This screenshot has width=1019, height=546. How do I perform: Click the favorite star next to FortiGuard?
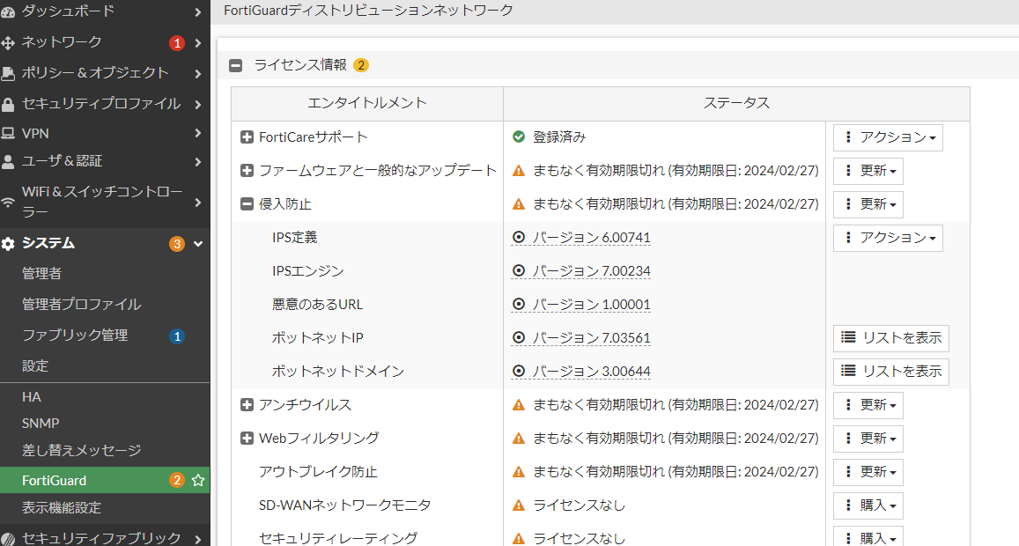(198, 480)
